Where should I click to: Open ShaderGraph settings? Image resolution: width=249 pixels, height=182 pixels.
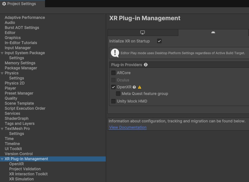(16, 119)
